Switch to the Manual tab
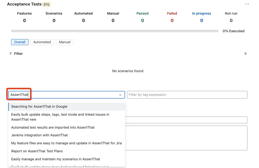259x168 pixels. point(64,42)
